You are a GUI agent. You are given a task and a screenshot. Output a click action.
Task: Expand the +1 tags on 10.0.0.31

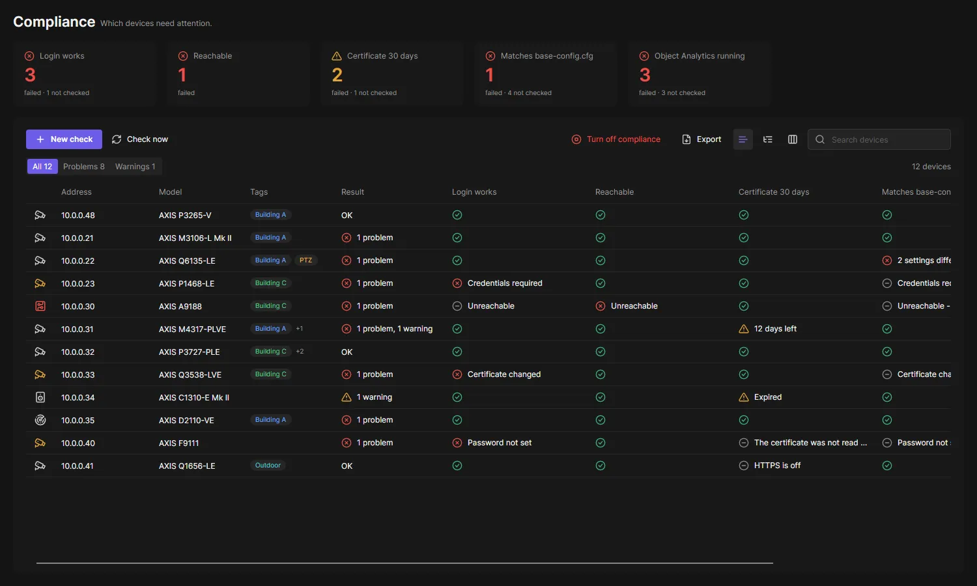click(299, 329)
